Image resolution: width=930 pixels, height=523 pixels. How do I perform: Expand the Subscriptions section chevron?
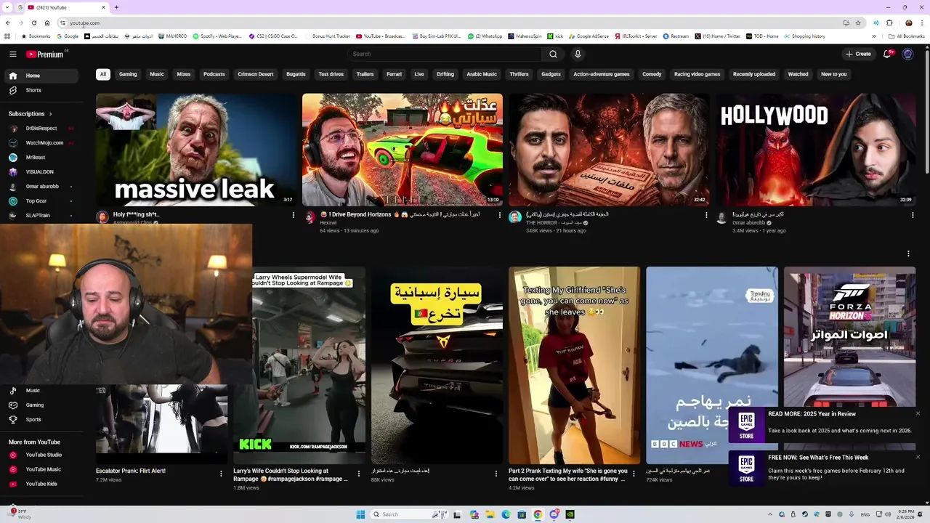[x=50, y=114]
